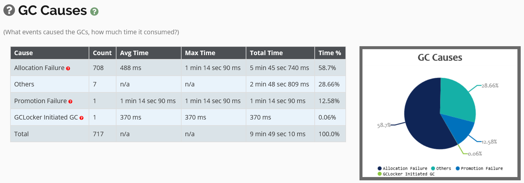The height and width of the screenshot is (183, 524).
Task: Click the green help icon after GC Causes
Action: point(94,12)
